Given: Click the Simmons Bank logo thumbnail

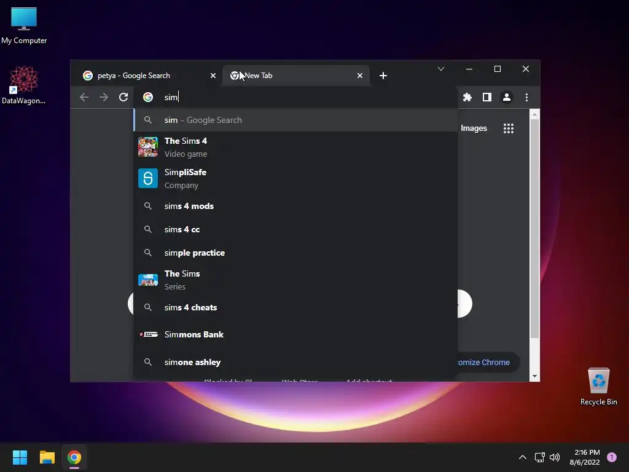Looking at the screenshot, I should pyautogui.click(x=148, y=334).
